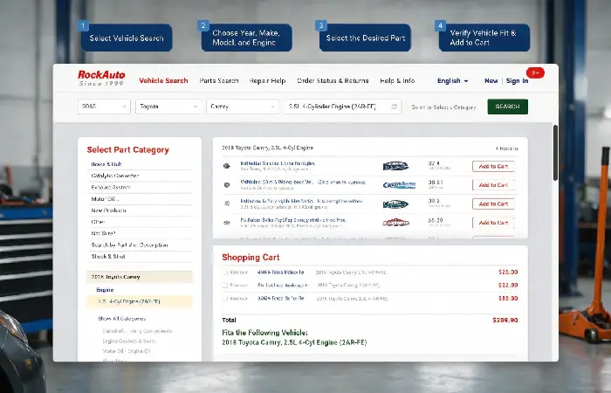Choose the Motor Oil category
The width and height of the screenshot is (611, 393).
pos(105,199)
